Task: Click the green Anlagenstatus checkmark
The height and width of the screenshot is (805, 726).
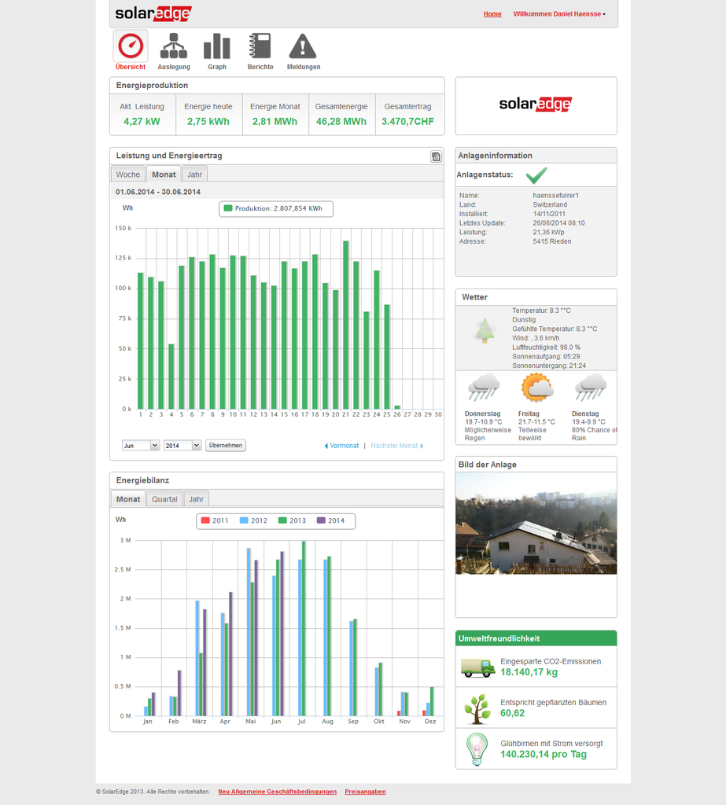Action: [x=536, y=175]
